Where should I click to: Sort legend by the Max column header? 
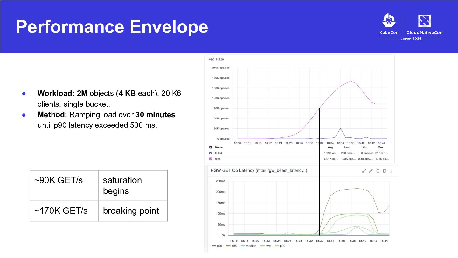tap(380, 147)
